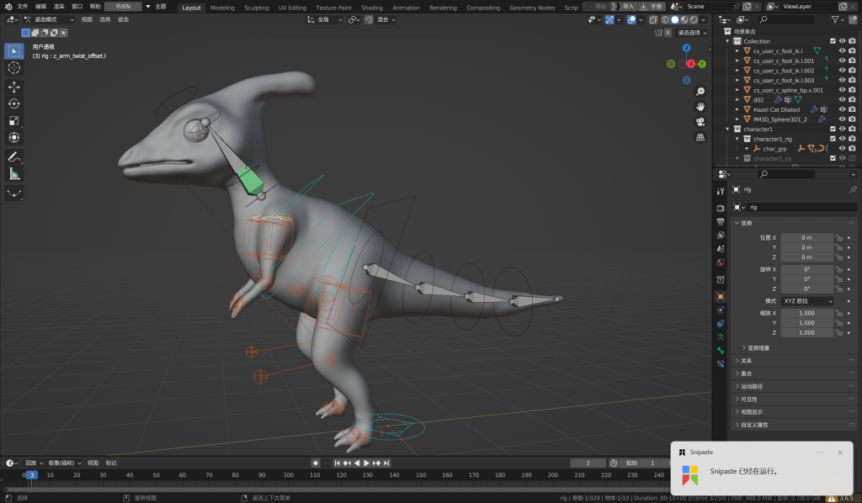
Task: Select the Measure tool
Action: [14, 174]
